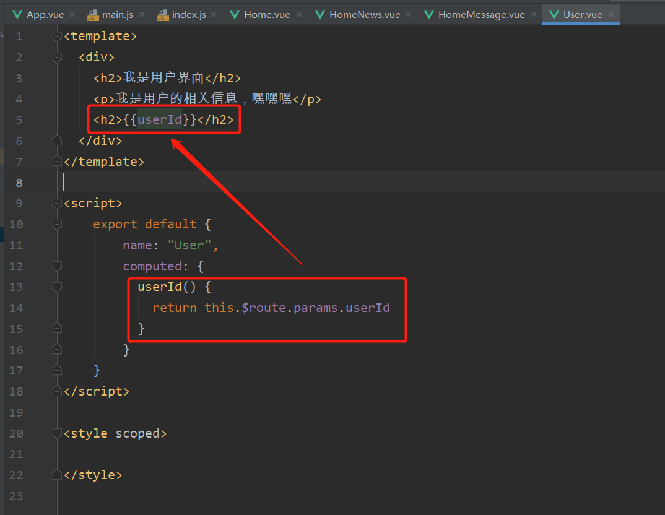This screenshot has height=515, width=665.
Task: Close the App.vue tab
Action: coord(72,14)
